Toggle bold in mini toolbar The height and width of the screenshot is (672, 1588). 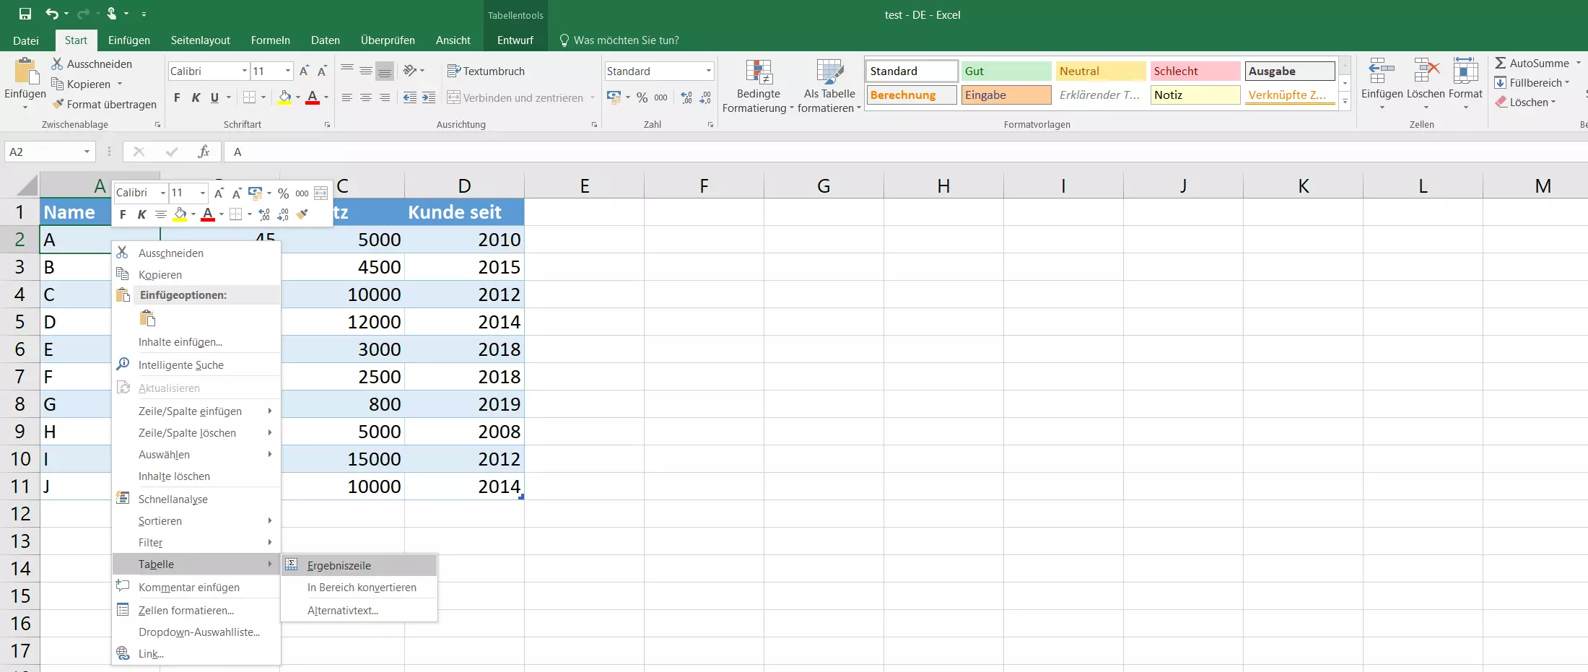[123, 214]
